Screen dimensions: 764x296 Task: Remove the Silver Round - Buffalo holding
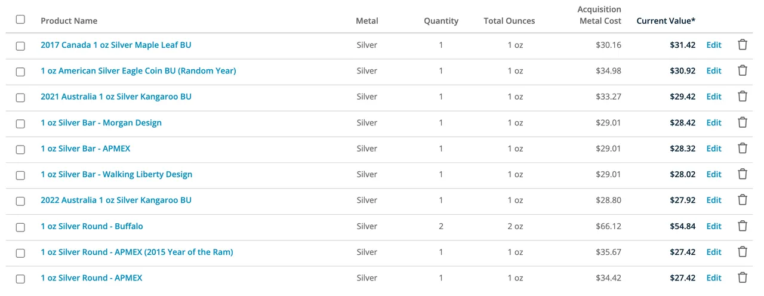point(743,226)
